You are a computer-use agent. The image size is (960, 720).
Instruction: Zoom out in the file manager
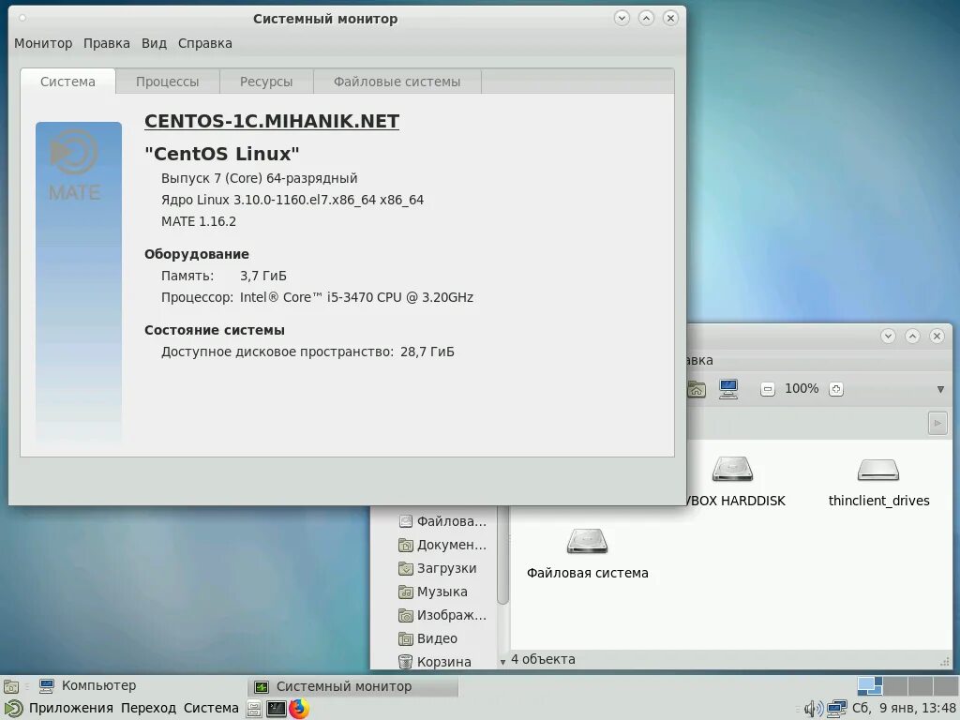click(768, 389)
